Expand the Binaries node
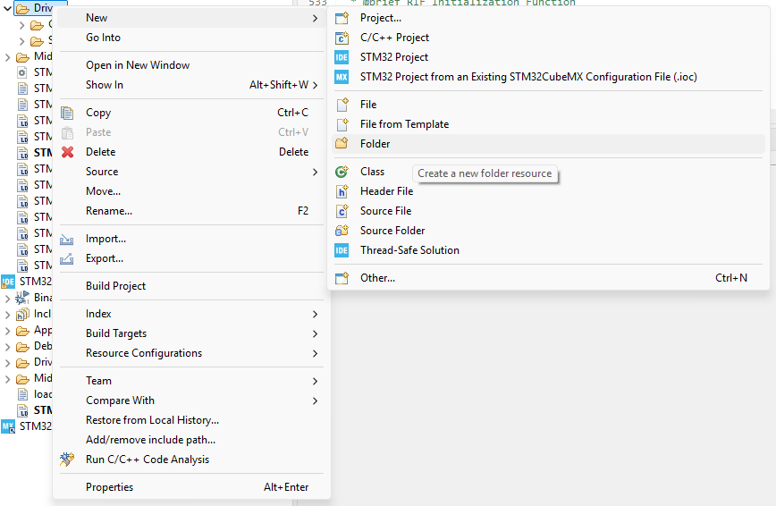The width and height of the screenshot is (776, 506). tap(7, 299)
